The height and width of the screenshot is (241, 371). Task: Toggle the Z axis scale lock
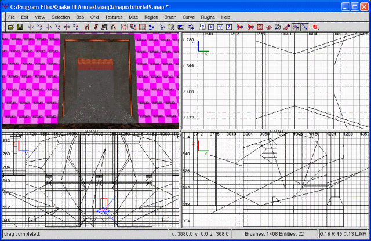(229, 27)
